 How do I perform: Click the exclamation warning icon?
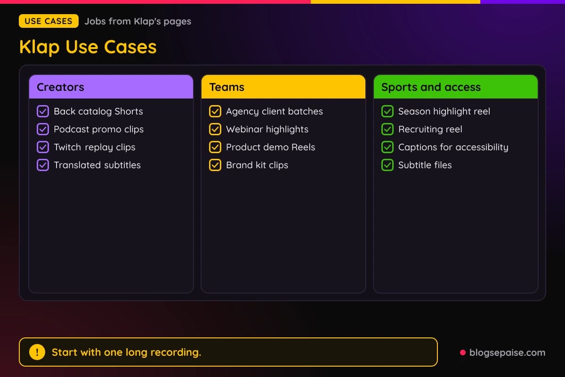point(37,352)
